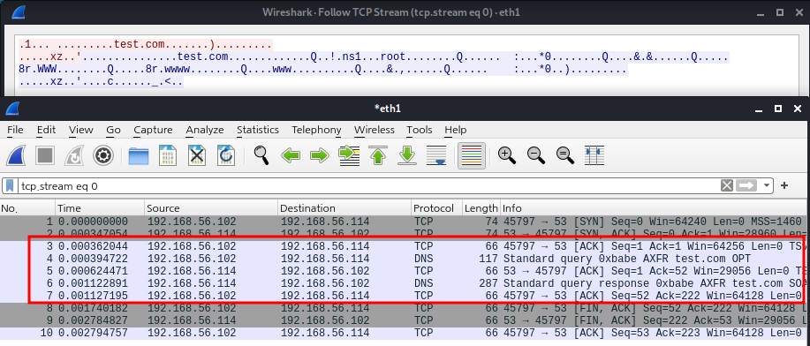Zoom out main window text
Screen dimensions: 810x346
pos(536,155)
